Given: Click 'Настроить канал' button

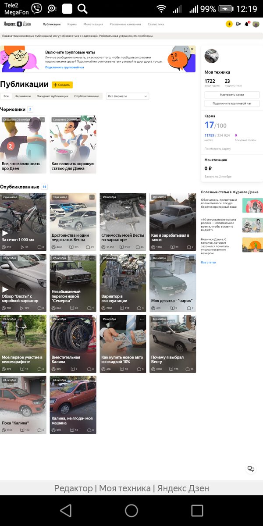Looking at the screenshot, I should click(232, 95).
